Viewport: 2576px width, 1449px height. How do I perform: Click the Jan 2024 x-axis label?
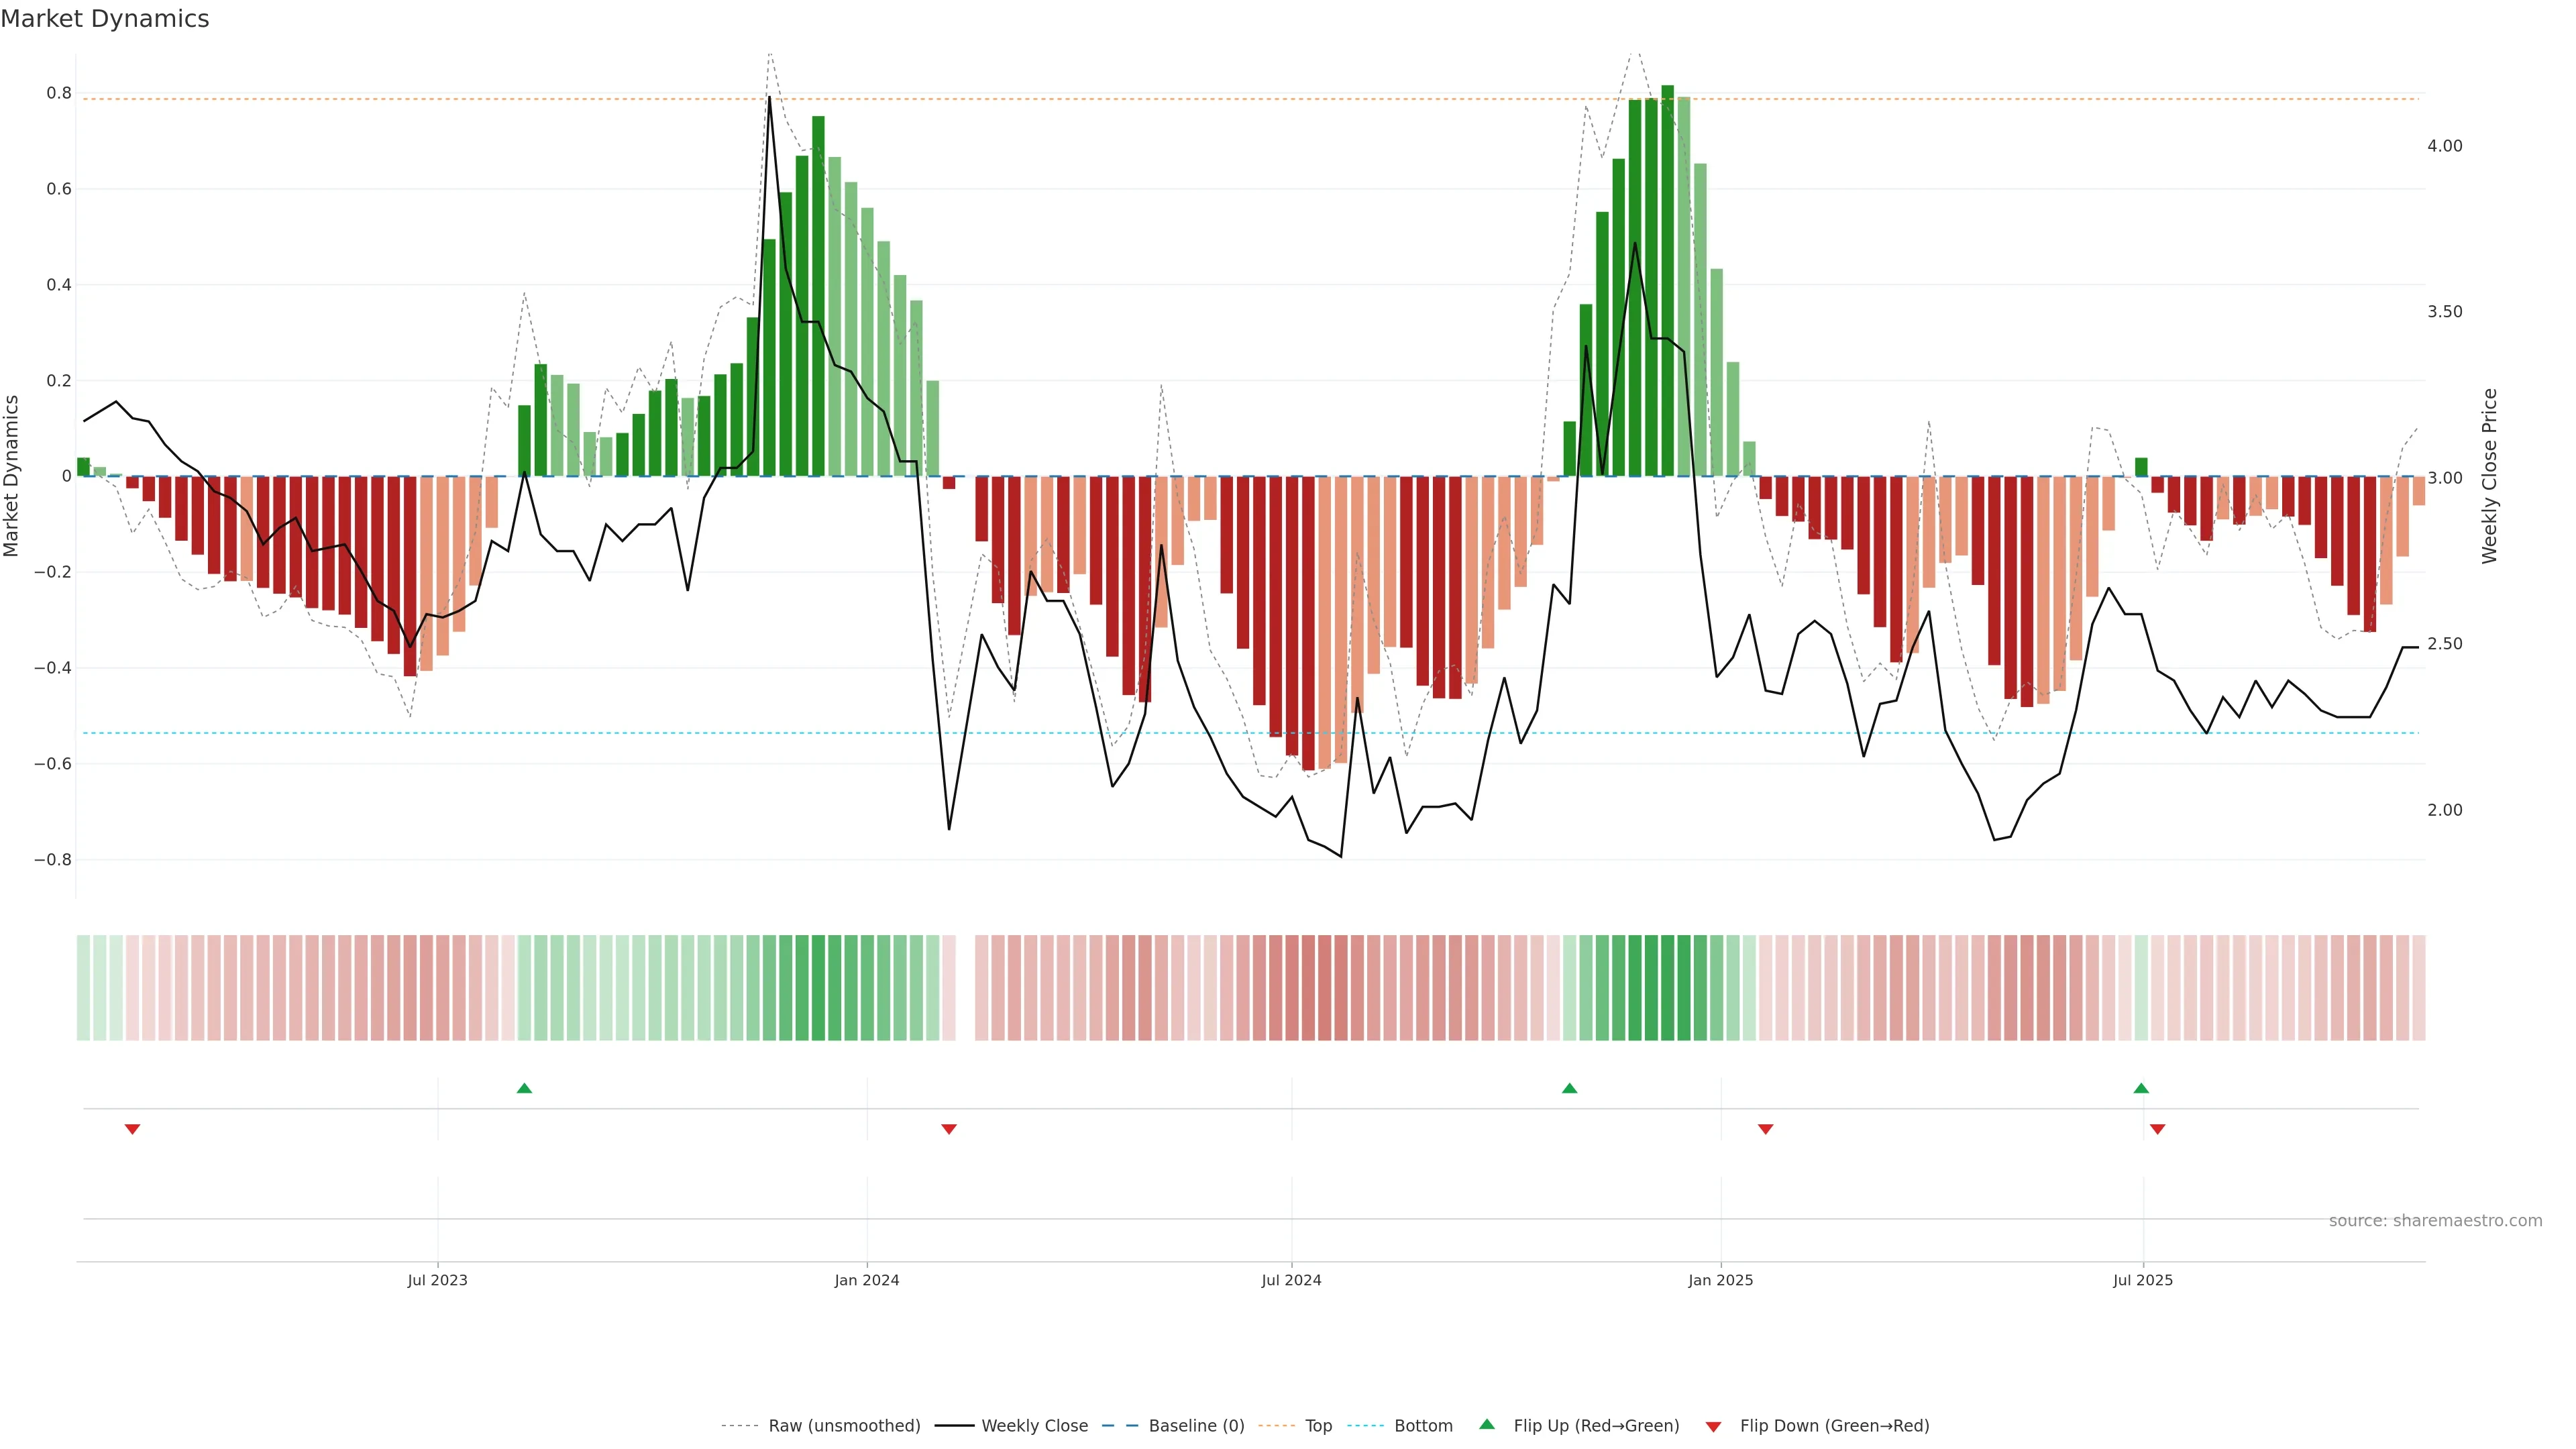pos(867,1280)
